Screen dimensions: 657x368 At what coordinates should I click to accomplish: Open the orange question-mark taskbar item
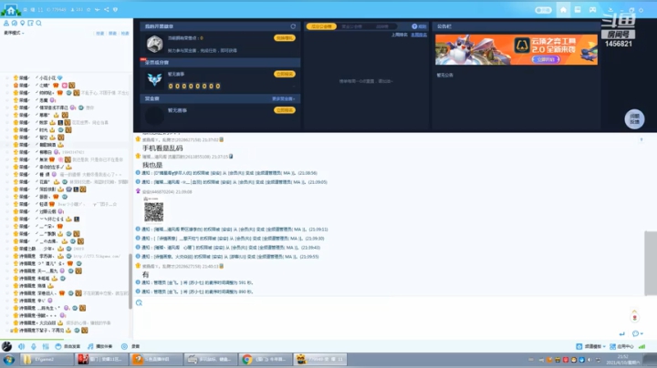(x=156, y=359)
